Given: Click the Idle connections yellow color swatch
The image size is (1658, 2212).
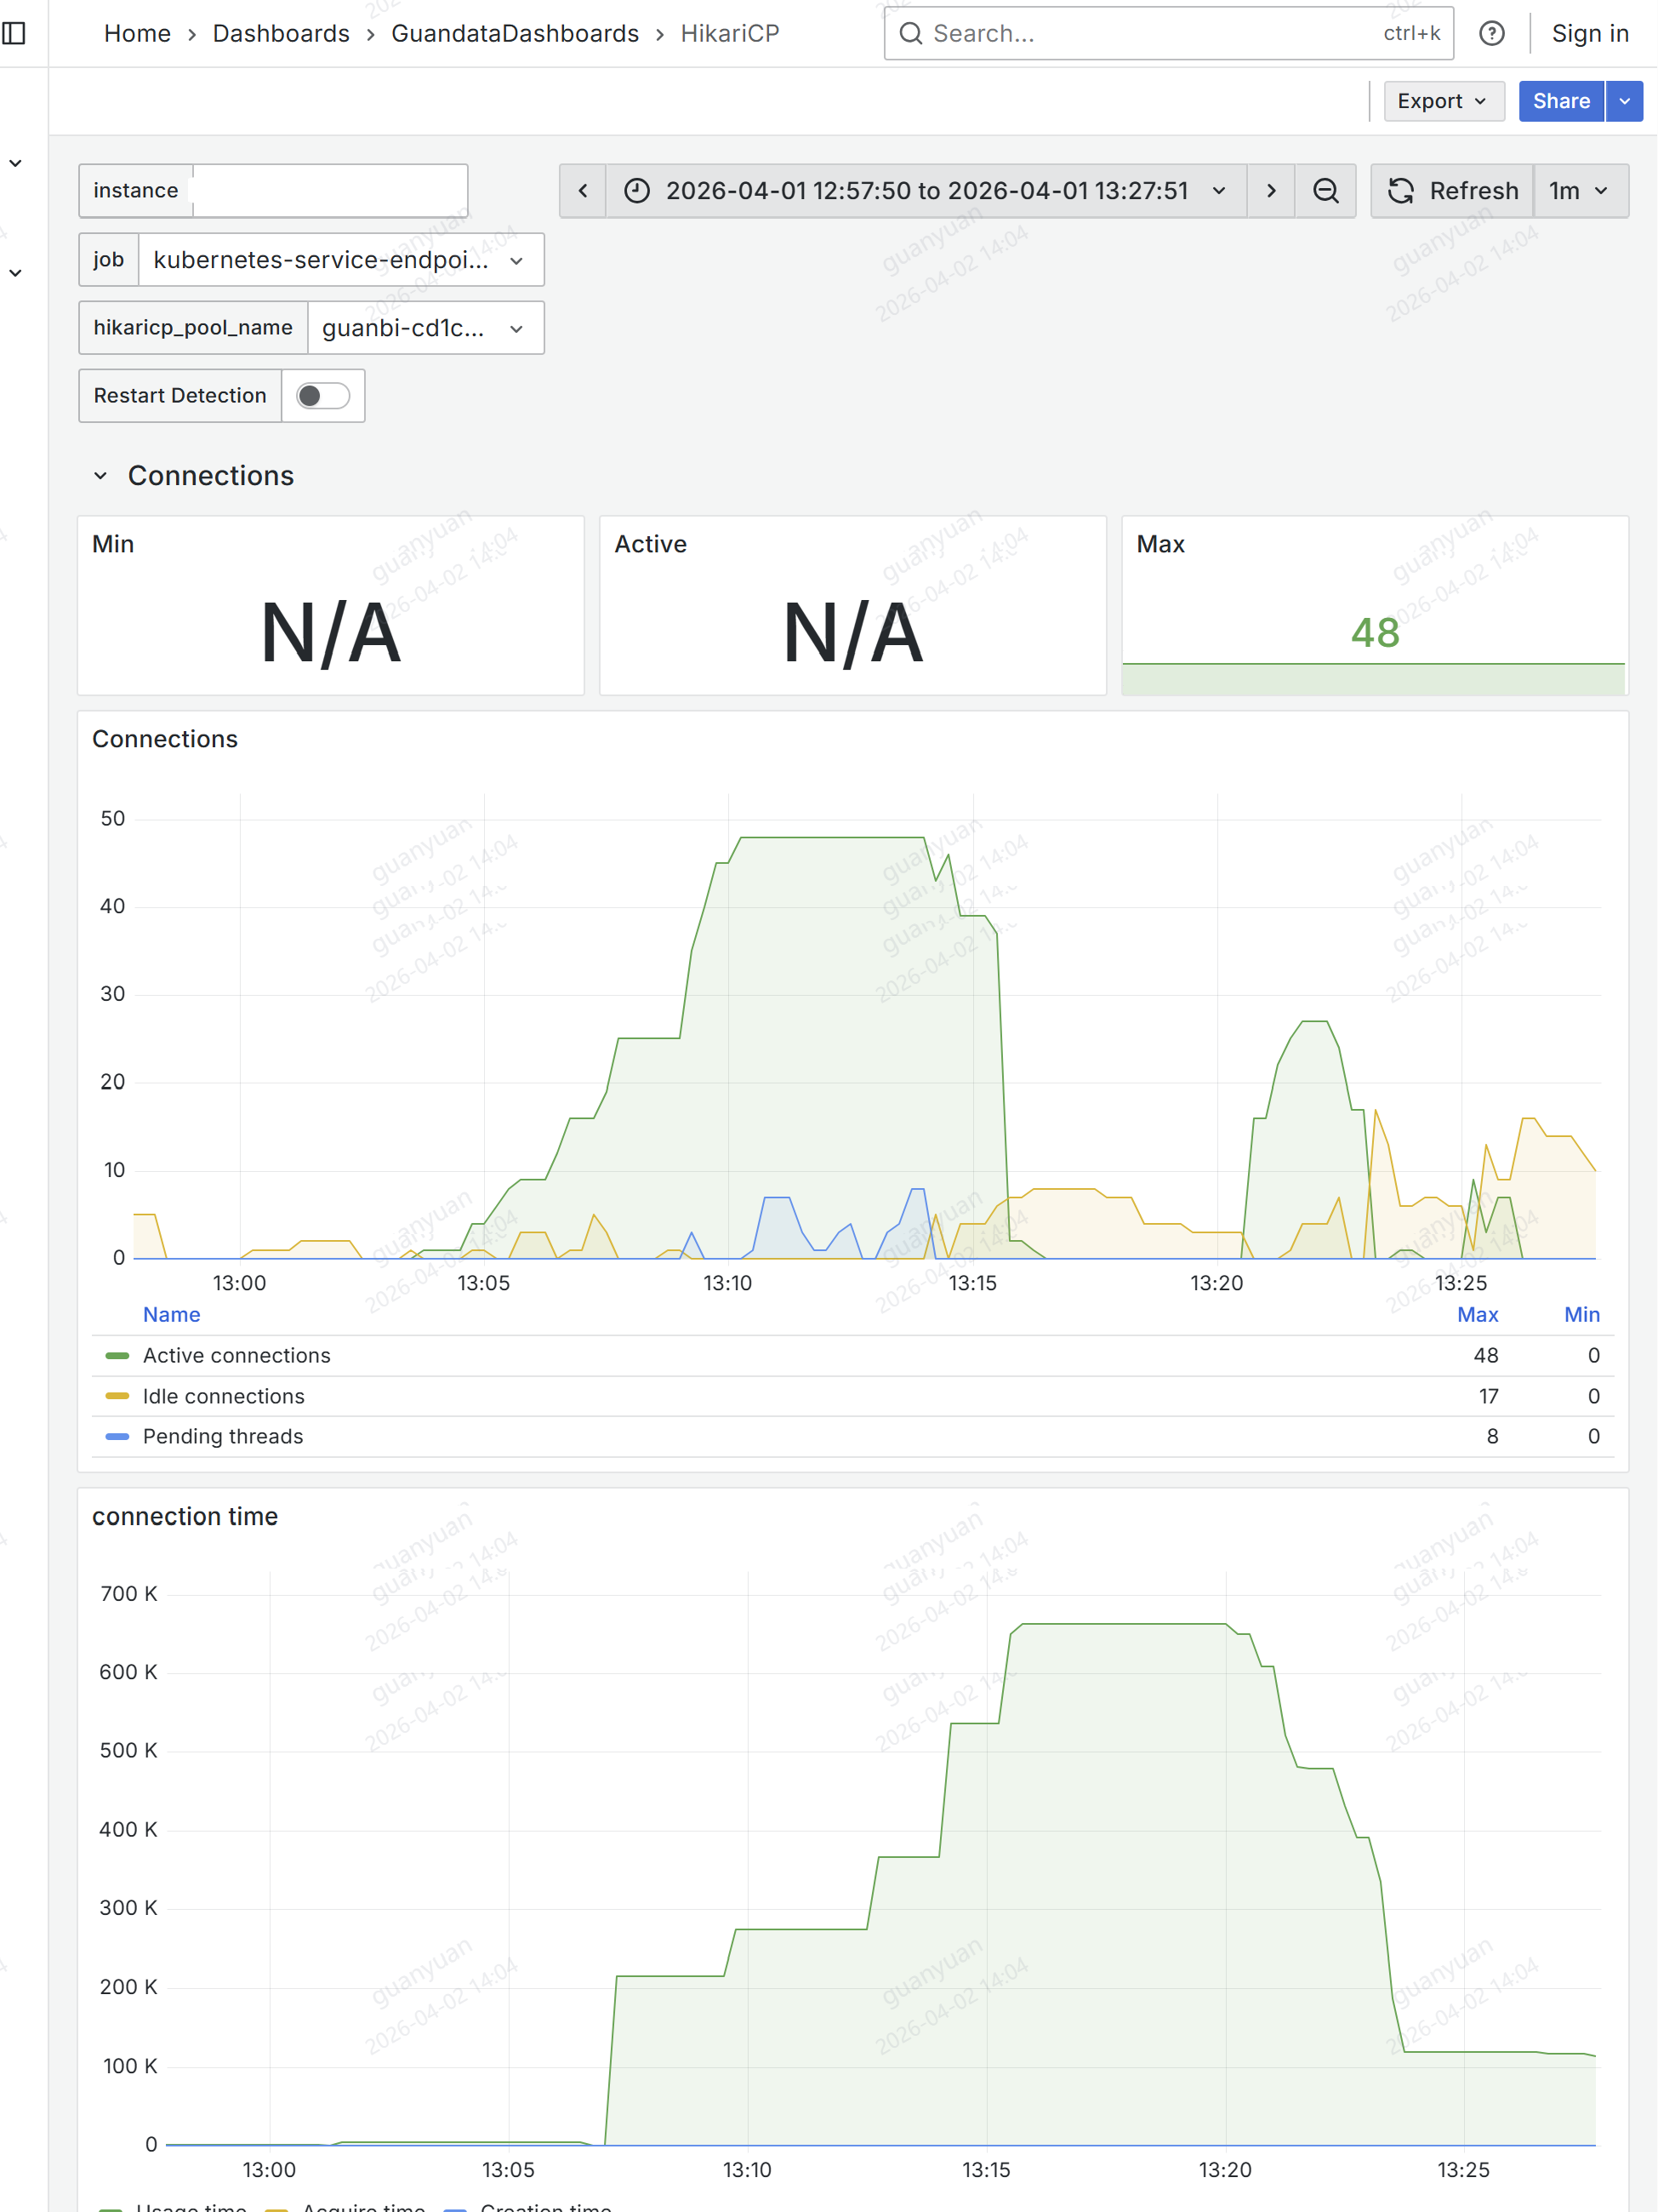Looking at the screenshot, I should click(117, 1396).
